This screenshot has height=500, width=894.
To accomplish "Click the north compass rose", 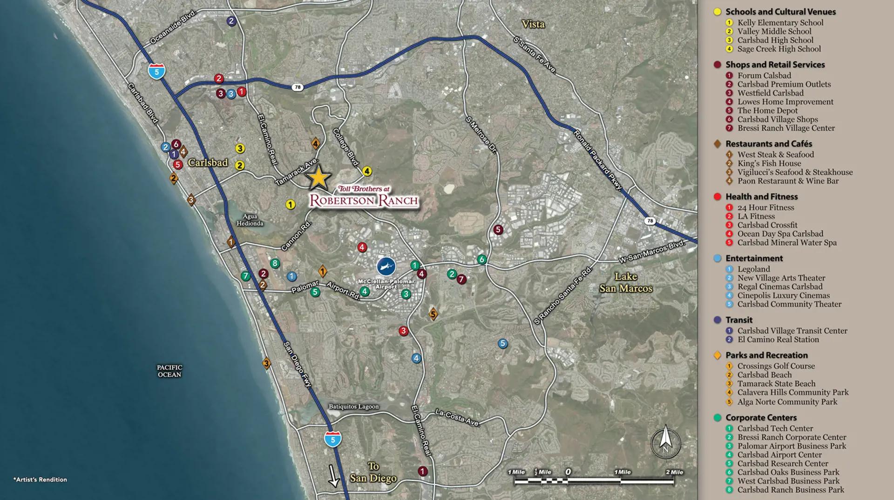I will click(665, 442).
